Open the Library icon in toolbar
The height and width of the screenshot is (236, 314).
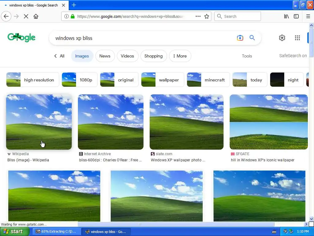coord(286,16)
